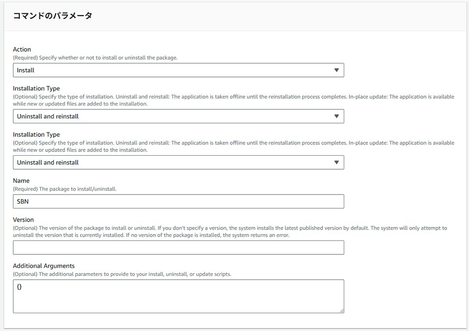Click the Additional Arguments field label
469x331 pixels.
(44, 266)
